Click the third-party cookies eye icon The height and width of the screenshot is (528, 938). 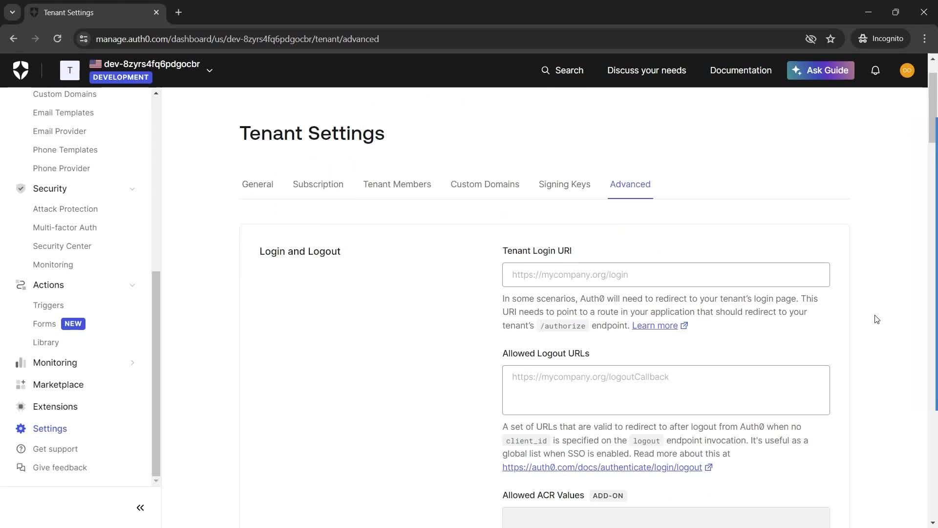(x=811, y=39)
